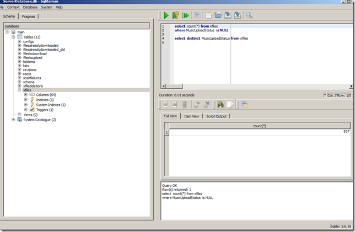Screen dimensions: 355x232
Task: Open the create view icon in editor toolbar
Action: (197, 15)
